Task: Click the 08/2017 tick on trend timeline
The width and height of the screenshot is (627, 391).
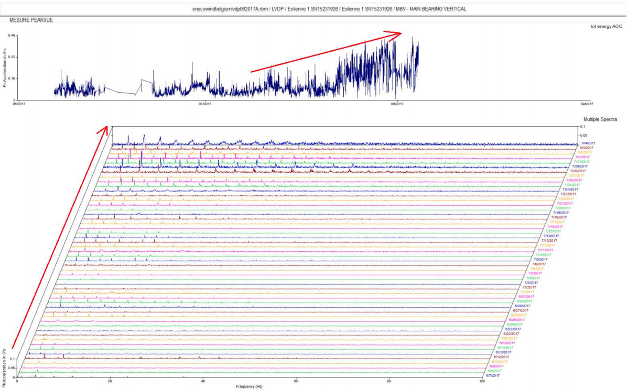Action: point(397,104)
